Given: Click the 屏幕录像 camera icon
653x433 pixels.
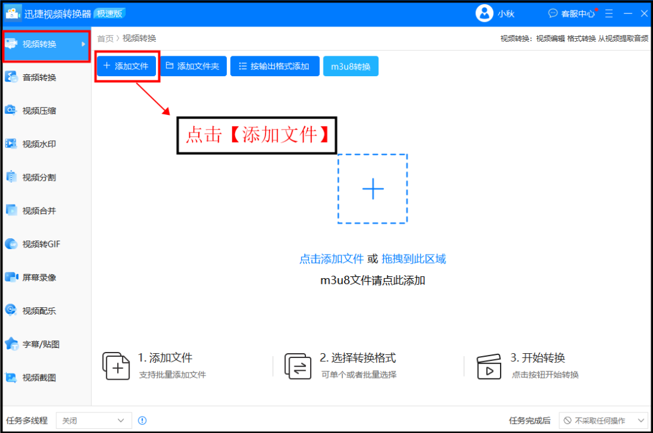Looking at the screenshot, I should click(x=11, y=278).
